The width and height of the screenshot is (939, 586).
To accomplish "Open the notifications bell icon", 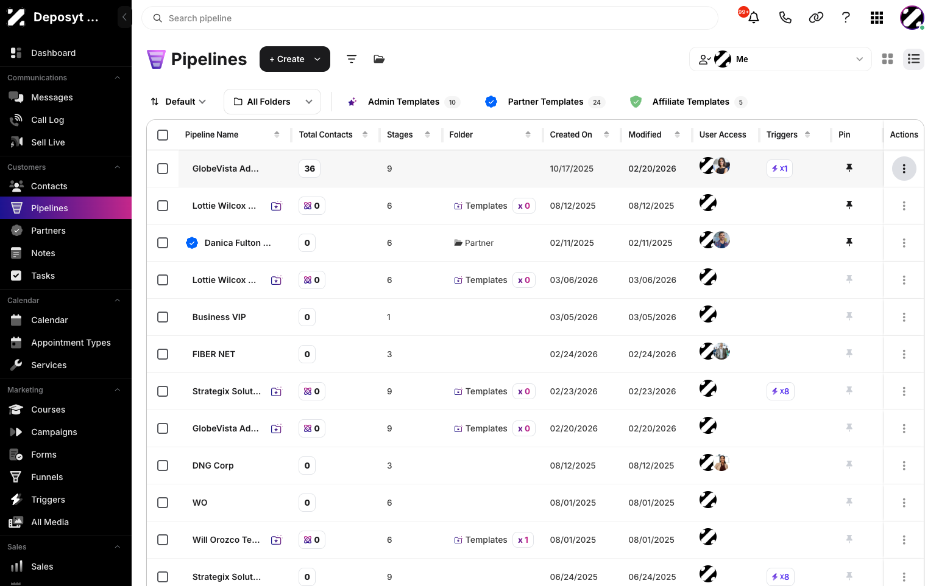I will (753, 18).
